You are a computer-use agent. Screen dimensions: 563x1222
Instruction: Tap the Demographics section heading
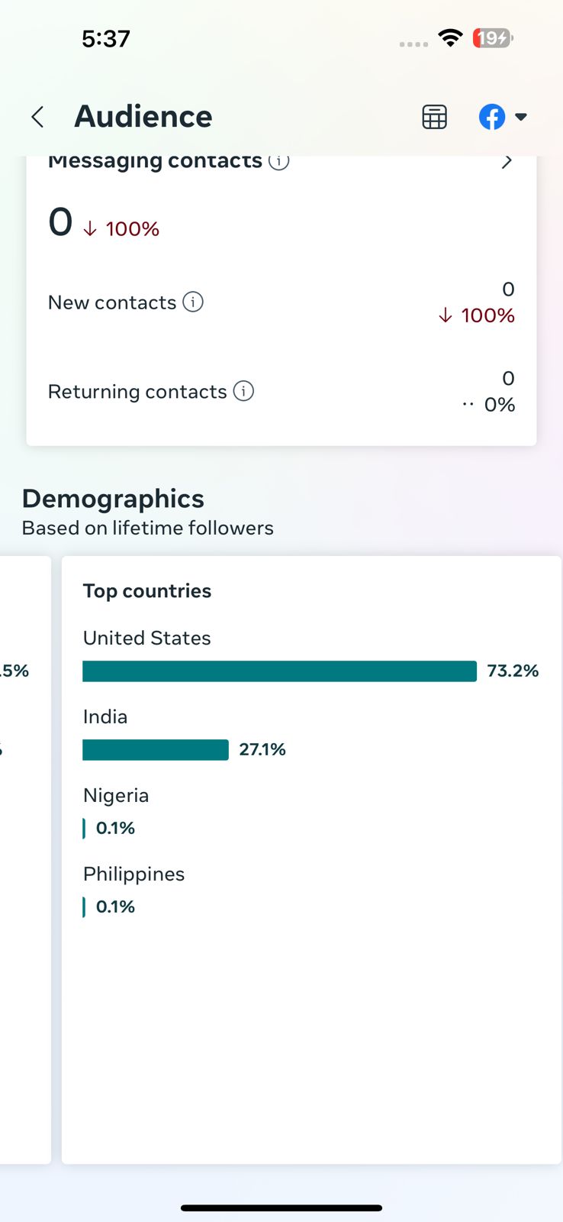click(x=113, y=499)
